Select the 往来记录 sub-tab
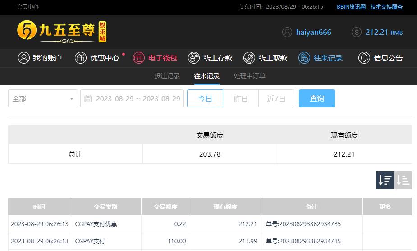Image resolution: width=417 pixels, height=251 pixels. coord(206,76)
